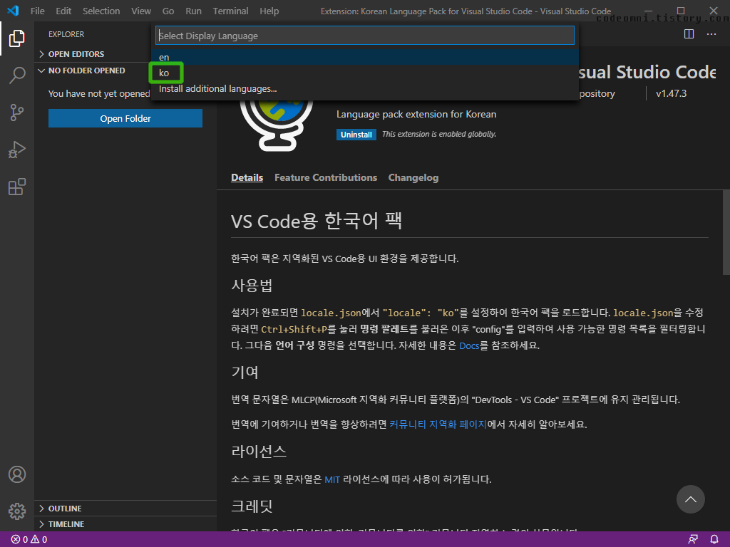The image size is (730, 547).
Task: Click the 'VS Code용 한국어 팩' heading
Action: click(x=317, y=221)
